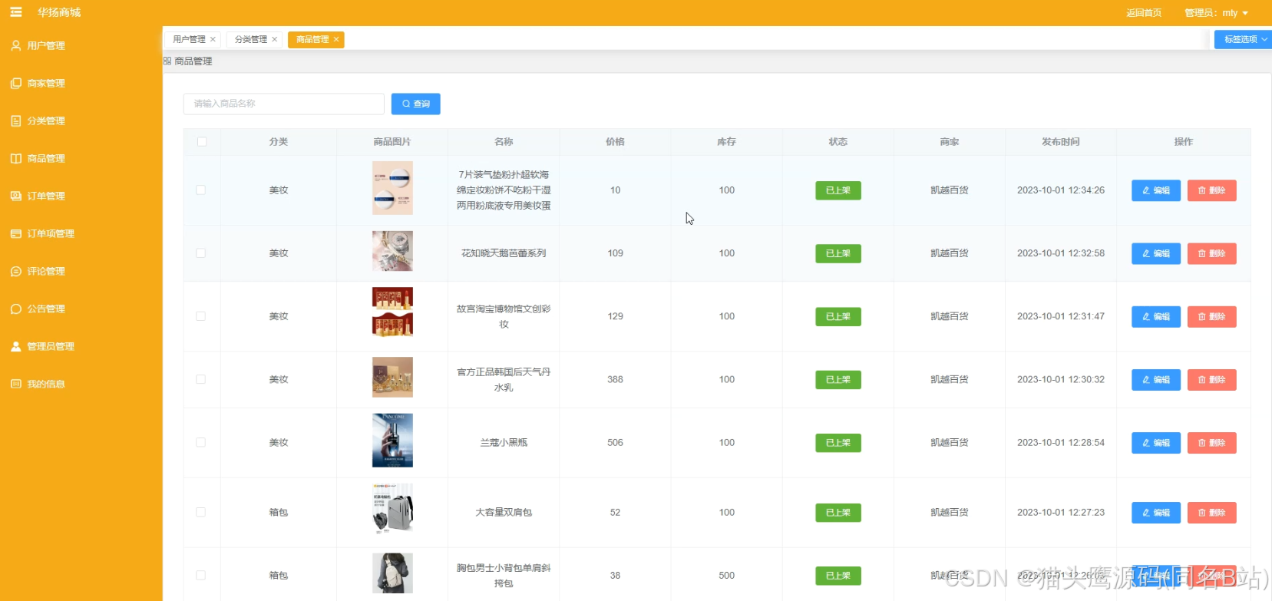The image size is (1272, 601).
Task: Close the 分类管理 tab with its x
Action: coord(274,39)
